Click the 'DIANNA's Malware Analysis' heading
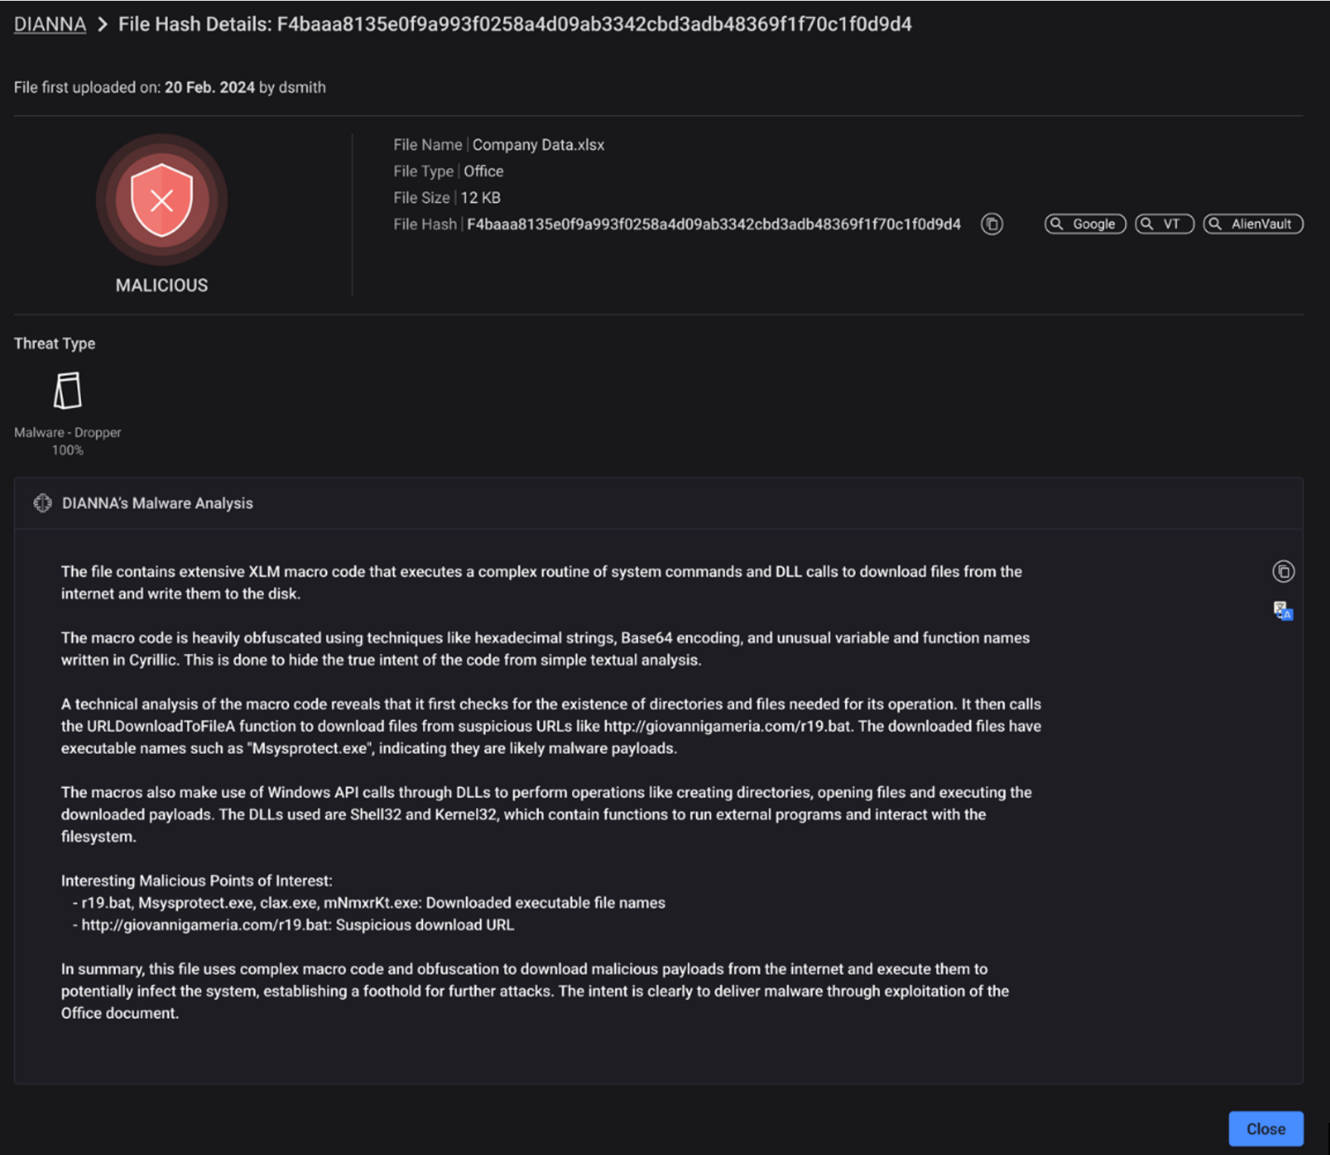This screenshot has width=1330, height=1155. coord(158,503)
